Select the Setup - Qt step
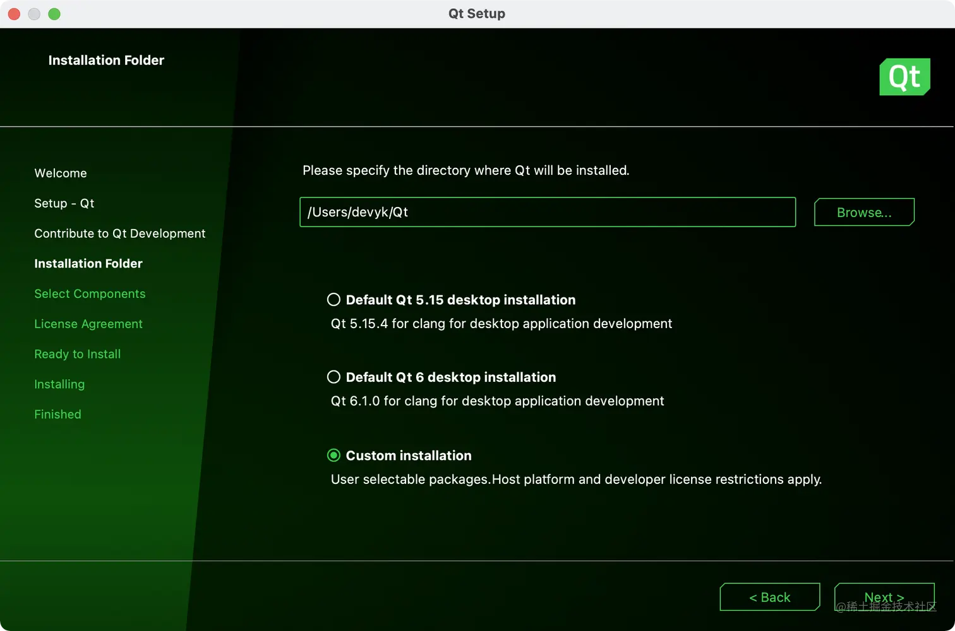955x631 pixels. [64, 203]
